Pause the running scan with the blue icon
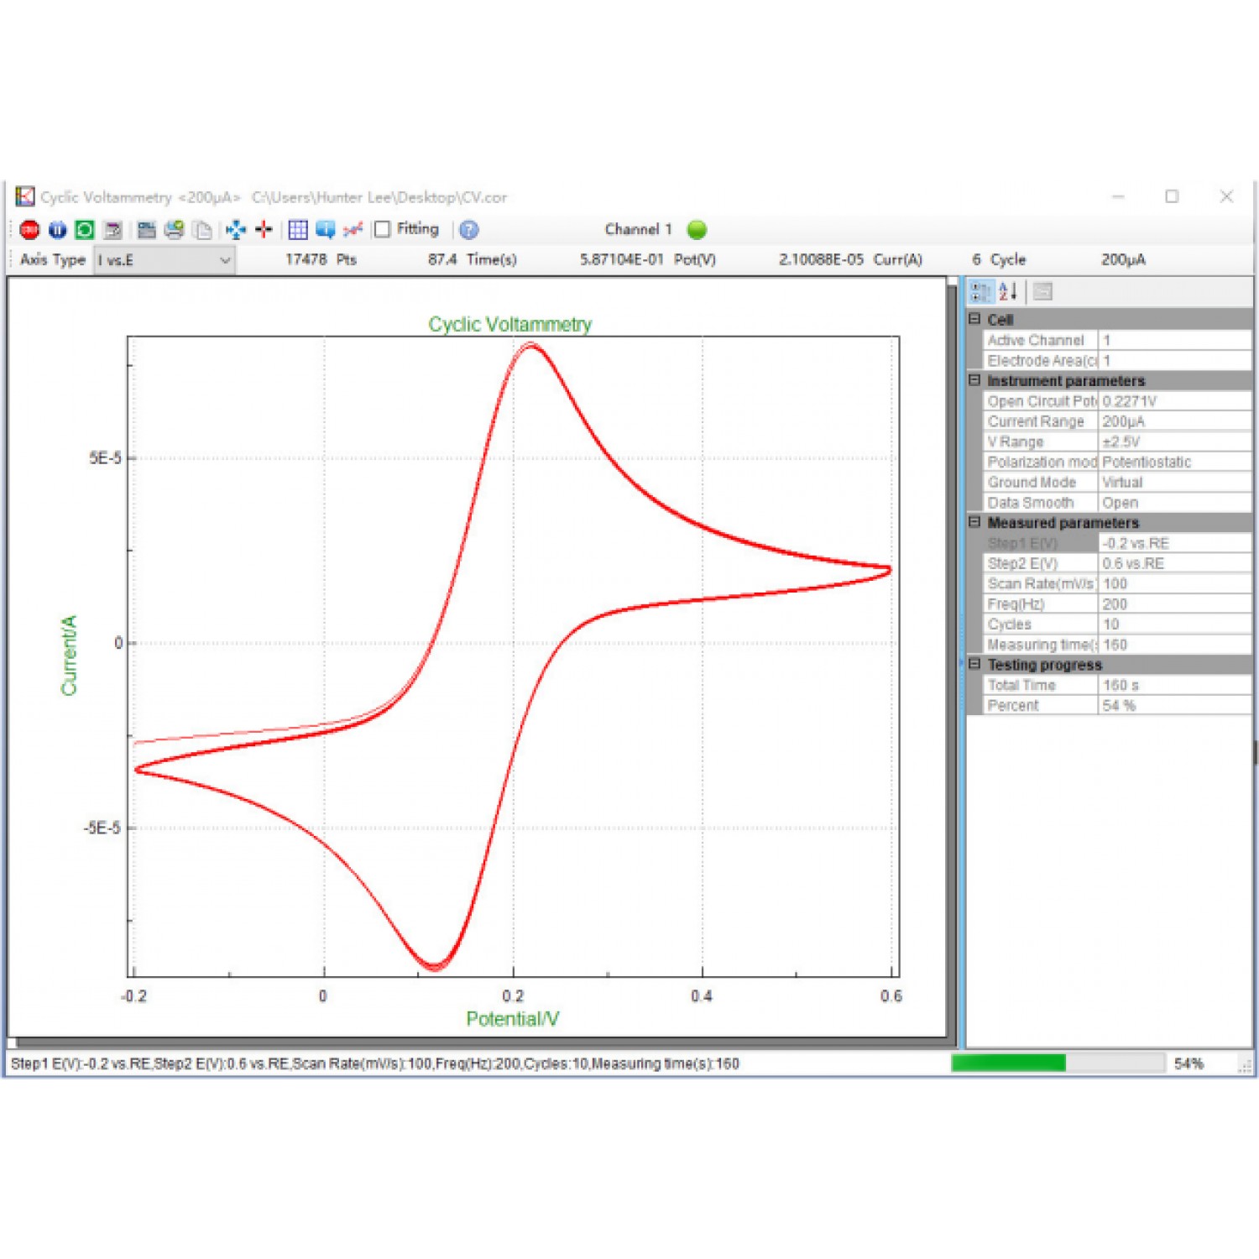 57,230
